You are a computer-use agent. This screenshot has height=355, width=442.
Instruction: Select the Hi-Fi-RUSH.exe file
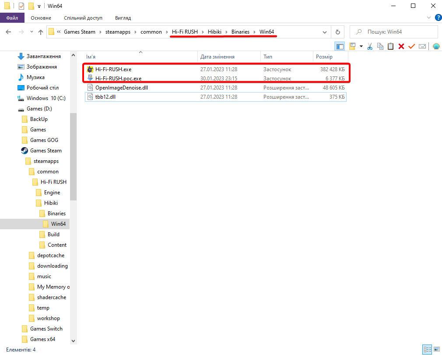216,69
